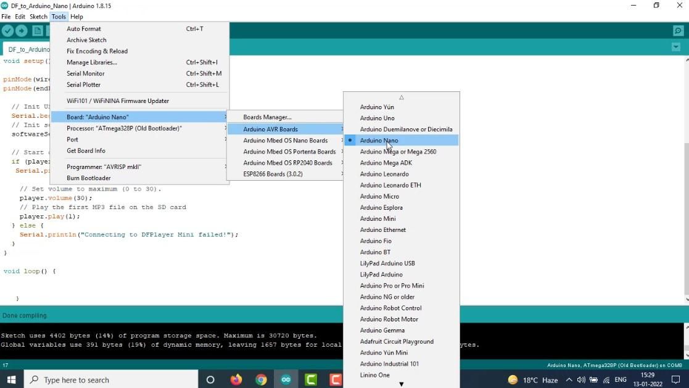Open the Windows Start menu

pyautogui.click(x=12, y=379)
